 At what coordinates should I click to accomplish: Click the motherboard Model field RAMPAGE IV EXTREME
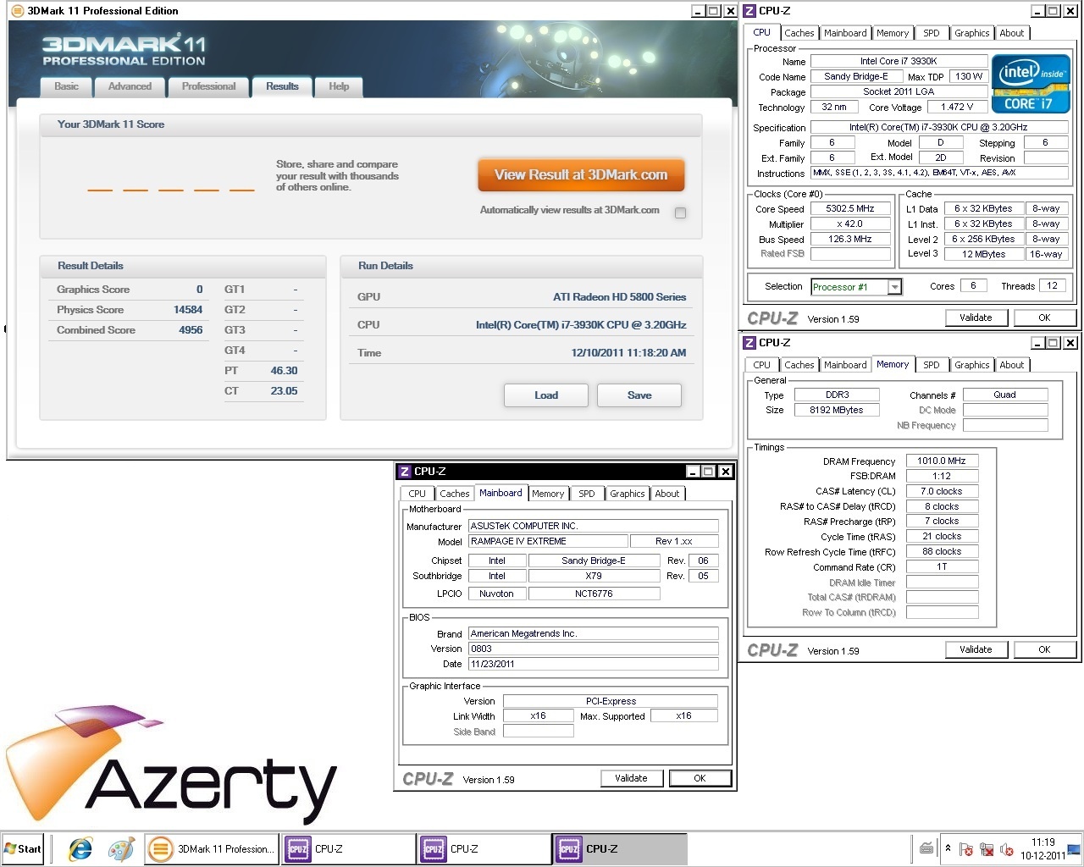pos(548,541)
